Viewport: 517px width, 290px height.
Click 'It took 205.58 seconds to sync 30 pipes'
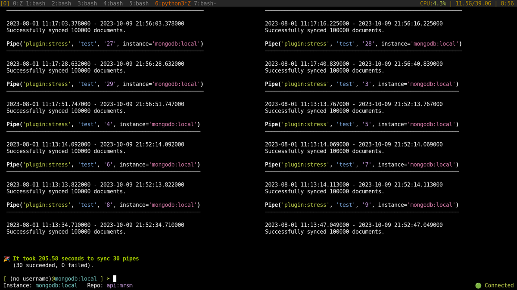(x=76, y=259)
